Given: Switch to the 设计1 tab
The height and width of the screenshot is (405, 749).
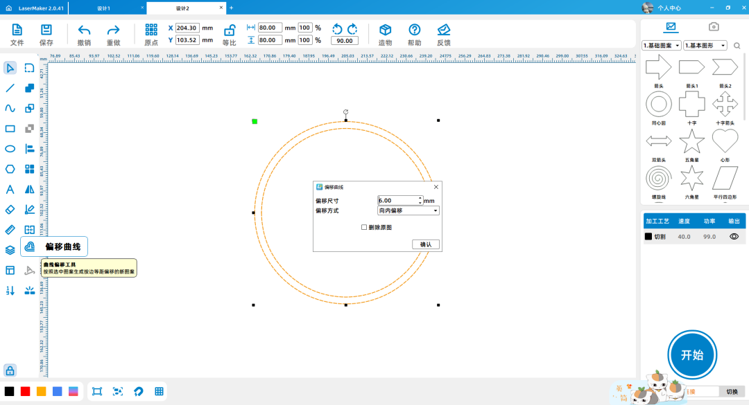Looking at the screenshot, I should [104, 8].
